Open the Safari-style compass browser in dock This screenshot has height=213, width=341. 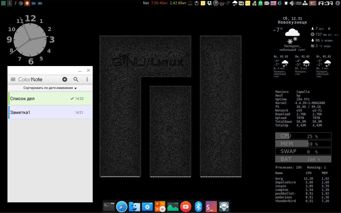[122, 207]
